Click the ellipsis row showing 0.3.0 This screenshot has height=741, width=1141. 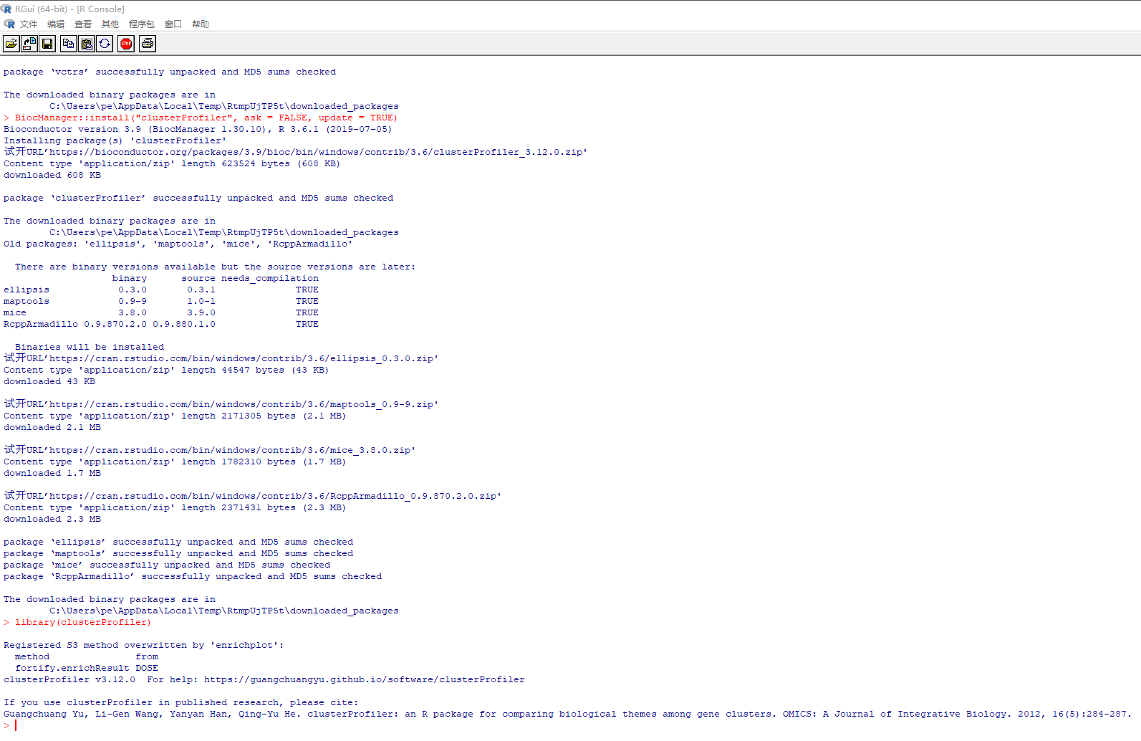pos(161,290)
